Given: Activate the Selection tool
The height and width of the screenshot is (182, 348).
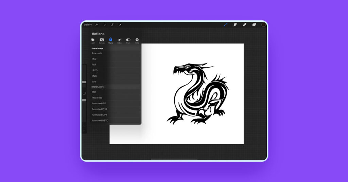Looking at the screenshot, I should [x=112, y=25].
